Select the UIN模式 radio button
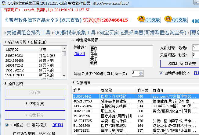The height and width of the screenshot is (135, 199). point(7,125)
